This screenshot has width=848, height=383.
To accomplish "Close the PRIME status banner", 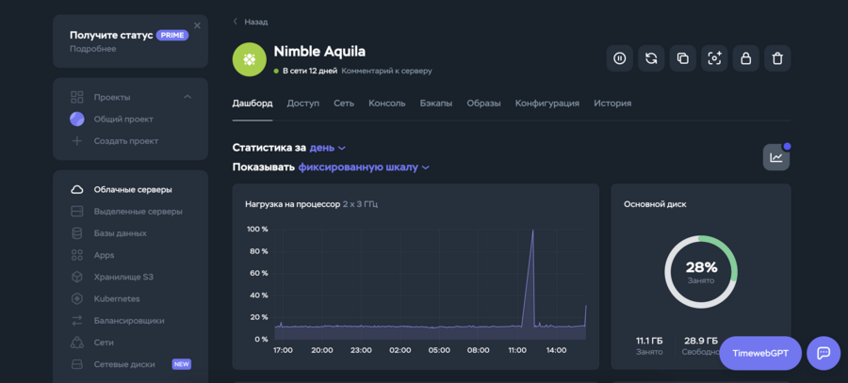I will (x=197, y=25).
